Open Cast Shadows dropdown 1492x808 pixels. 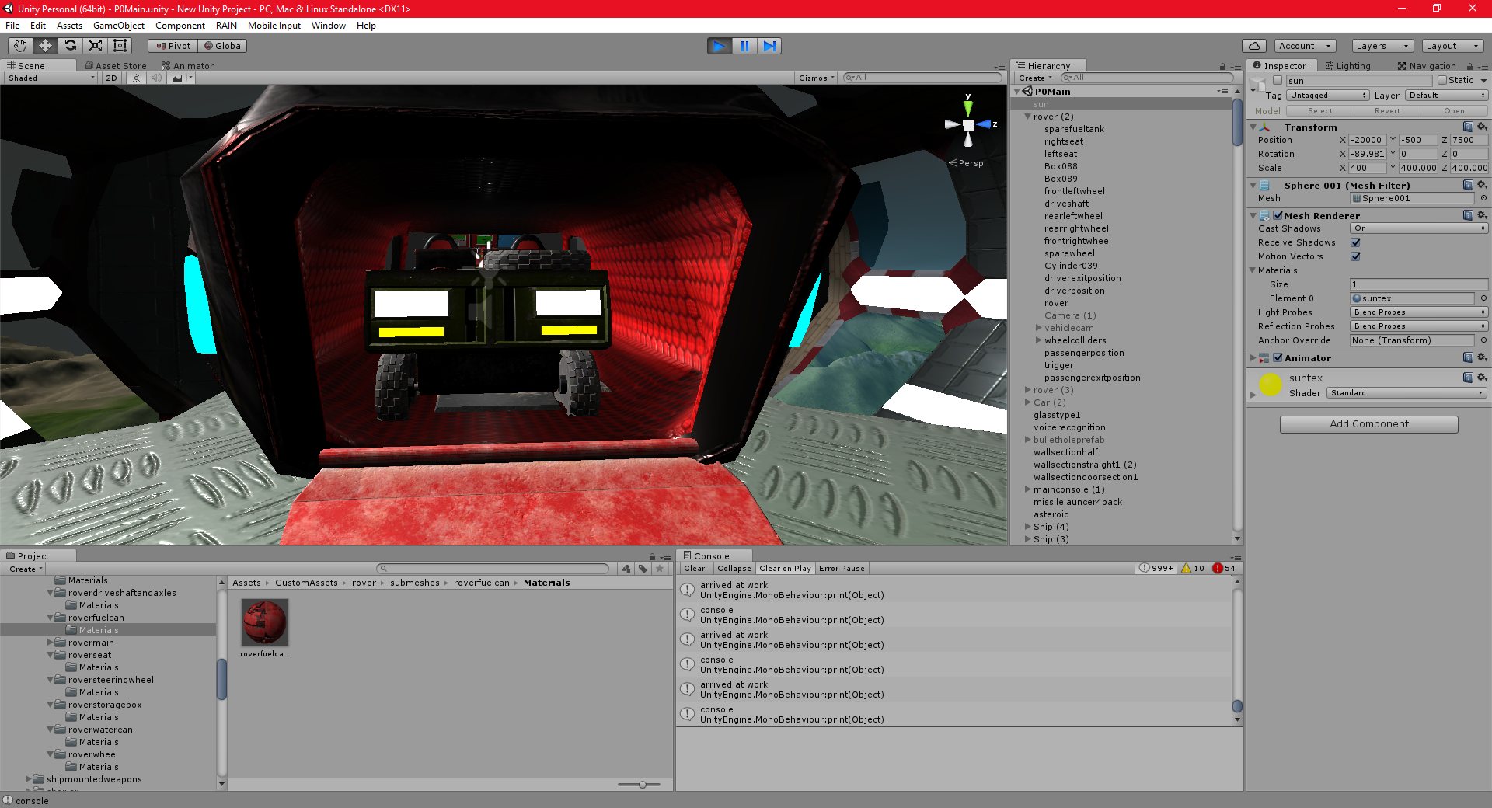click(x=1419, y=228)
